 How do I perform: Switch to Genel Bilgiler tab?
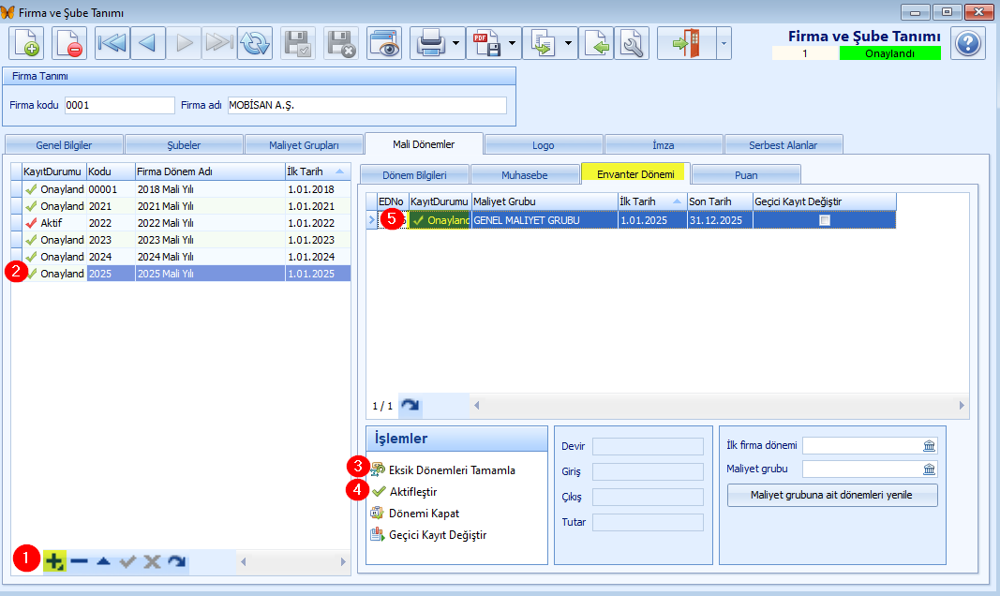click(64, 144)
